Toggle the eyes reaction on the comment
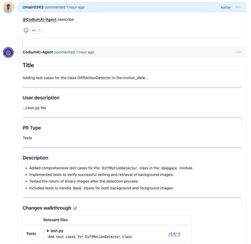Viewport: 251px width, 244px height. click(x=36, y=30)
